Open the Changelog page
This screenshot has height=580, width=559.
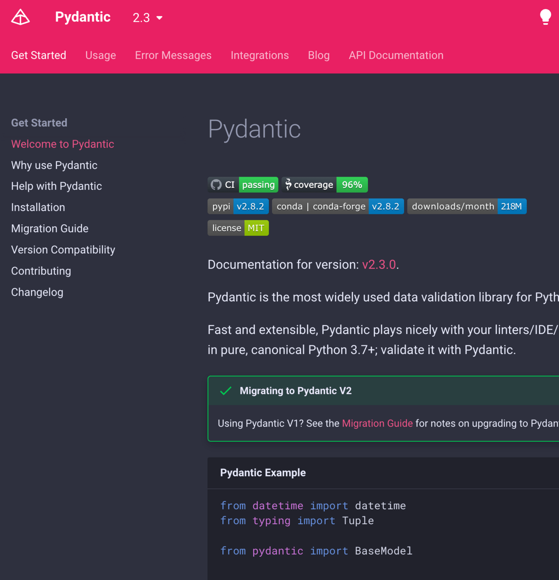(x=37, y=292)
